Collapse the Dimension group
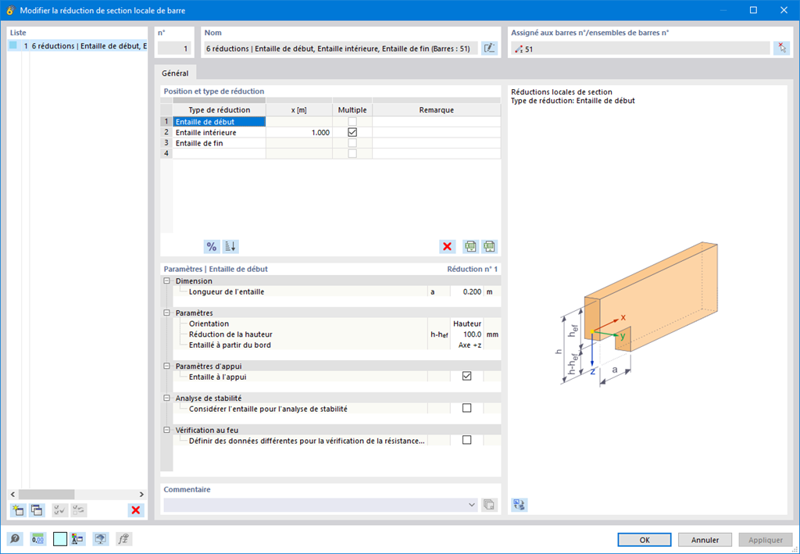 point(166,281)
